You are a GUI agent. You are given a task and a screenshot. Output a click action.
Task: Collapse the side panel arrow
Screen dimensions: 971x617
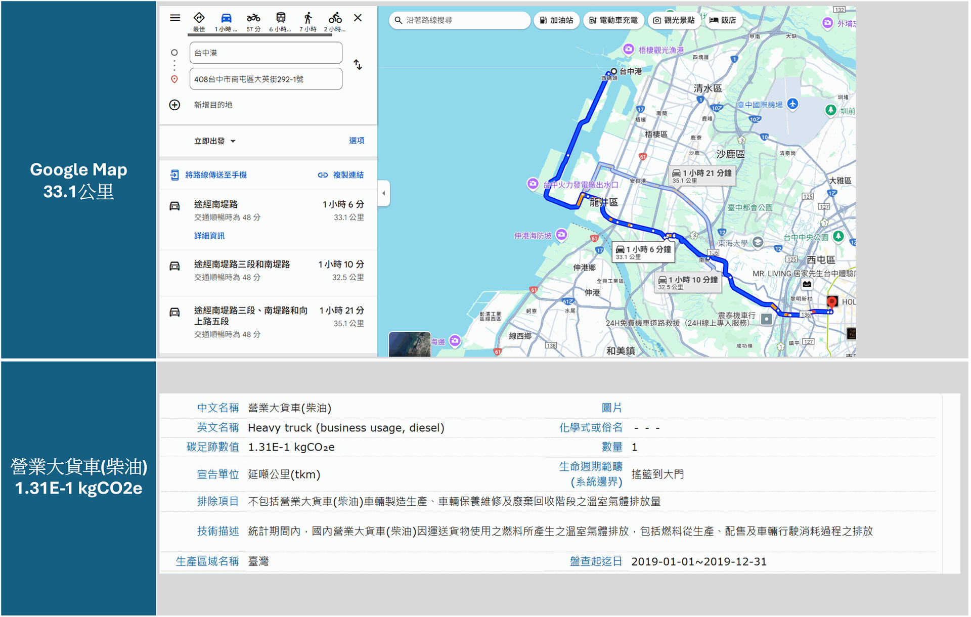tap(383, 193)
